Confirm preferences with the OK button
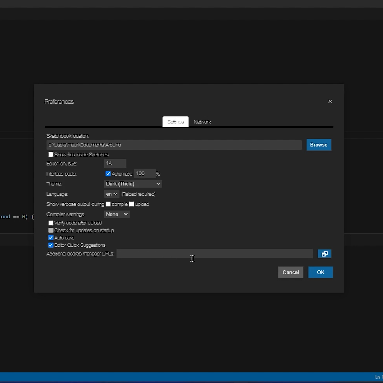Viewport: 383px width, 383px height. click(x=321, y=272)
